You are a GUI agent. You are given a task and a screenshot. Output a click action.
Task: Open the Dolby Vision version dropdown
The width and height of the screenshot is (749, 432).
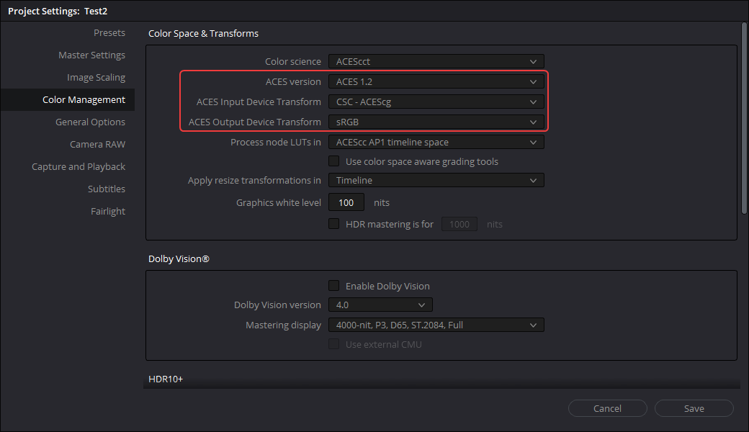(x=380, y=305)
